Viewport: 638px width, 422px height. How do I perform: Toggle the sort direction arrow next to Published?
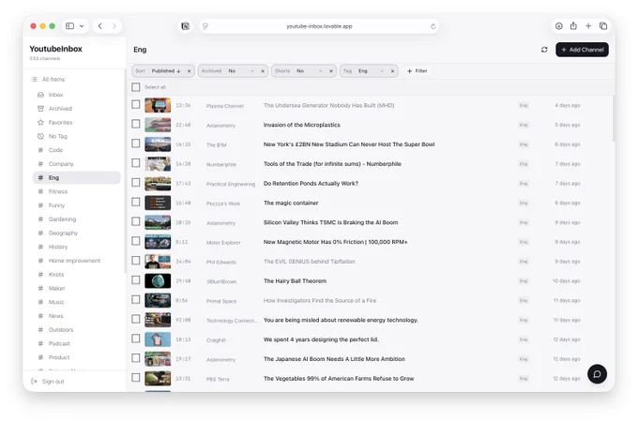(178, 71)
